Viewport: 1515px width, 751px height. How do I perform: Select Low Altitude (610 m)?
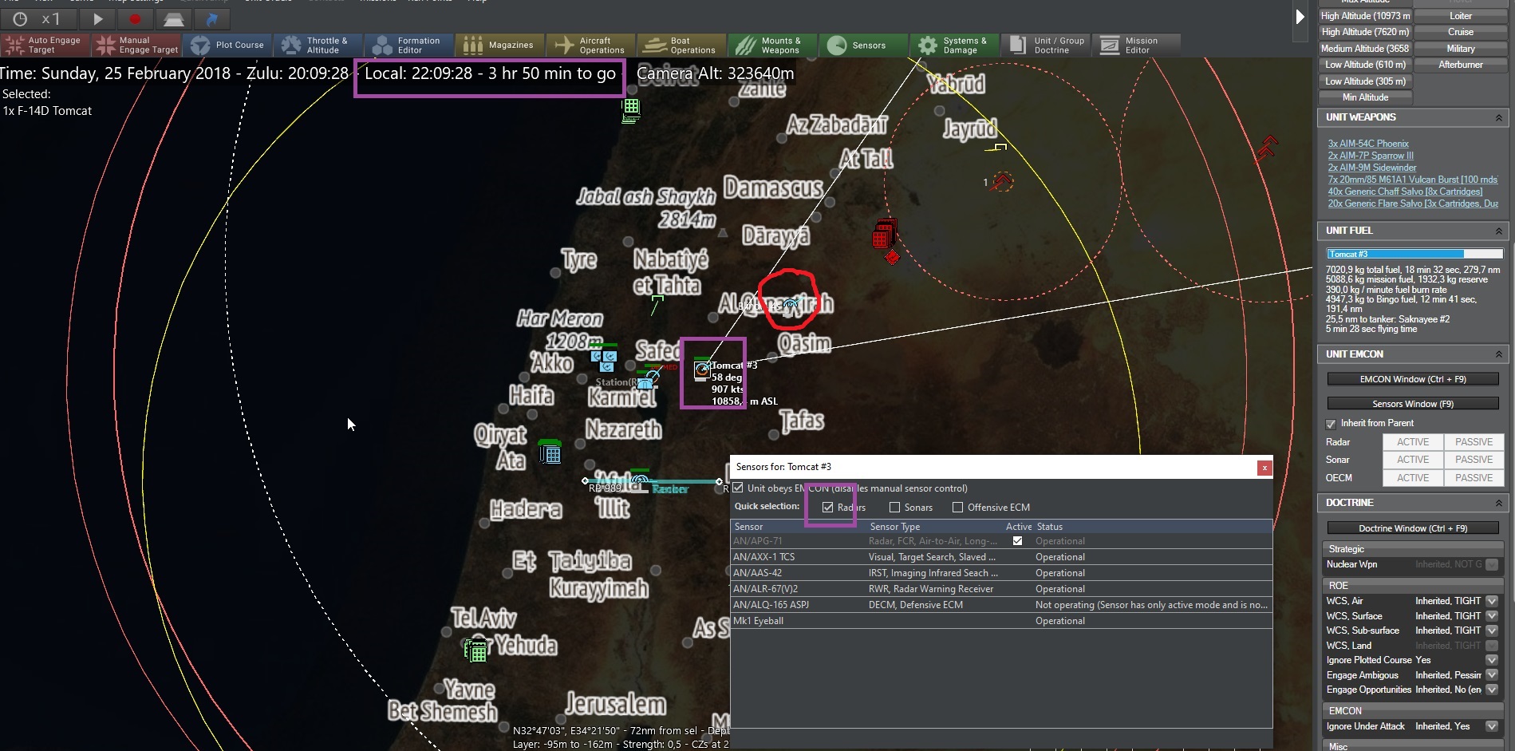click(x=1365, y=65)
